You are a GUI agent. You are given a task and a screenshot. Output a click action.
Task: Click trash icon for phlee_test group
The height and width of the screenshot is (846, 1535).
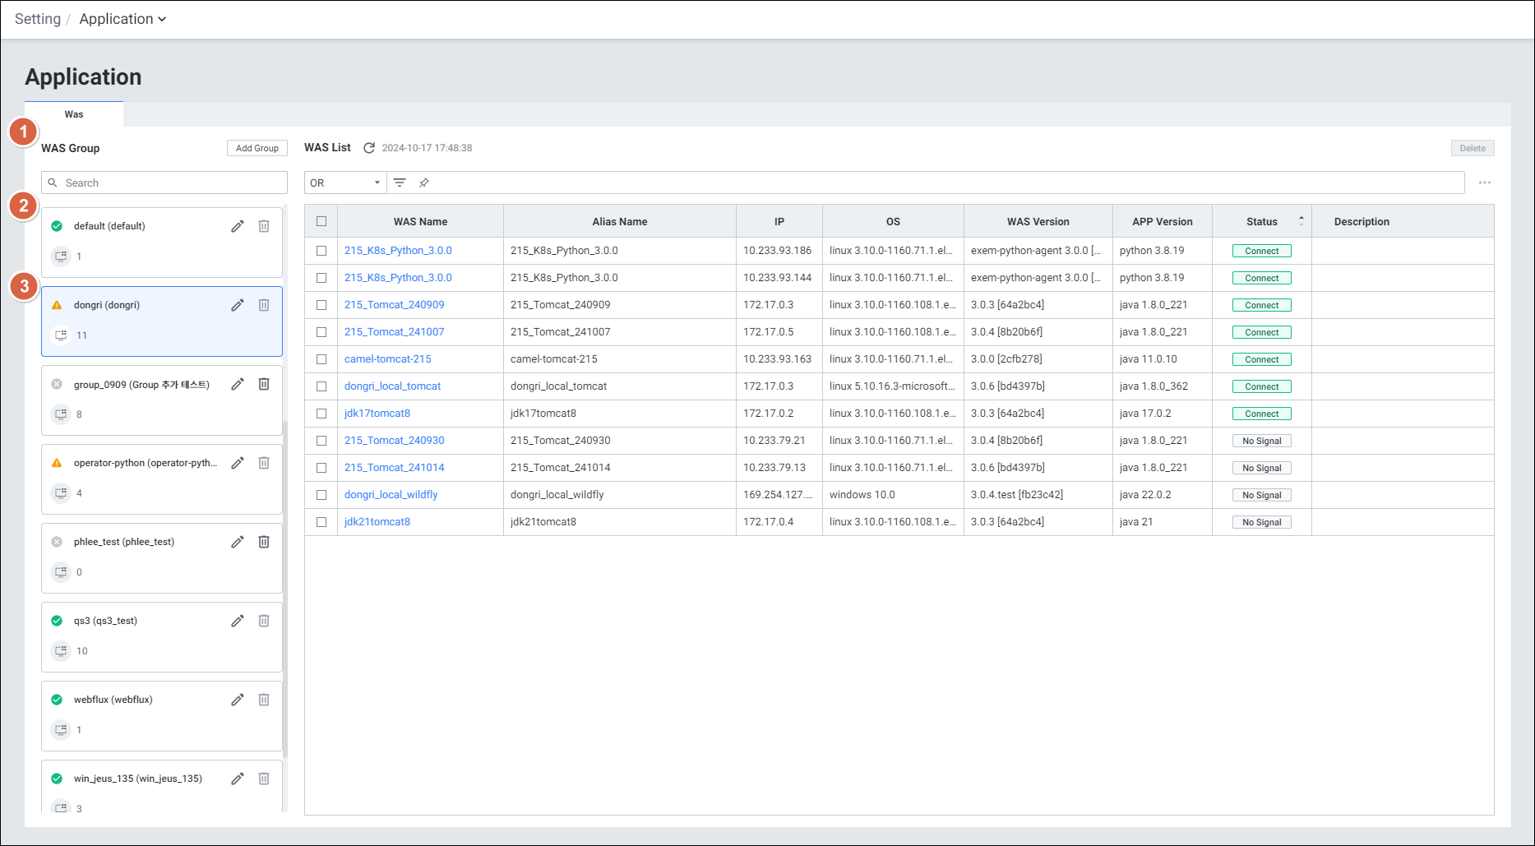point(264,542)
